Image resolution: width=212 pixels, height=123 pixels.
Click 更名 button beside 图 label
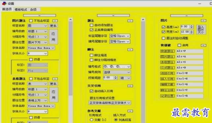tap(53, 26)
